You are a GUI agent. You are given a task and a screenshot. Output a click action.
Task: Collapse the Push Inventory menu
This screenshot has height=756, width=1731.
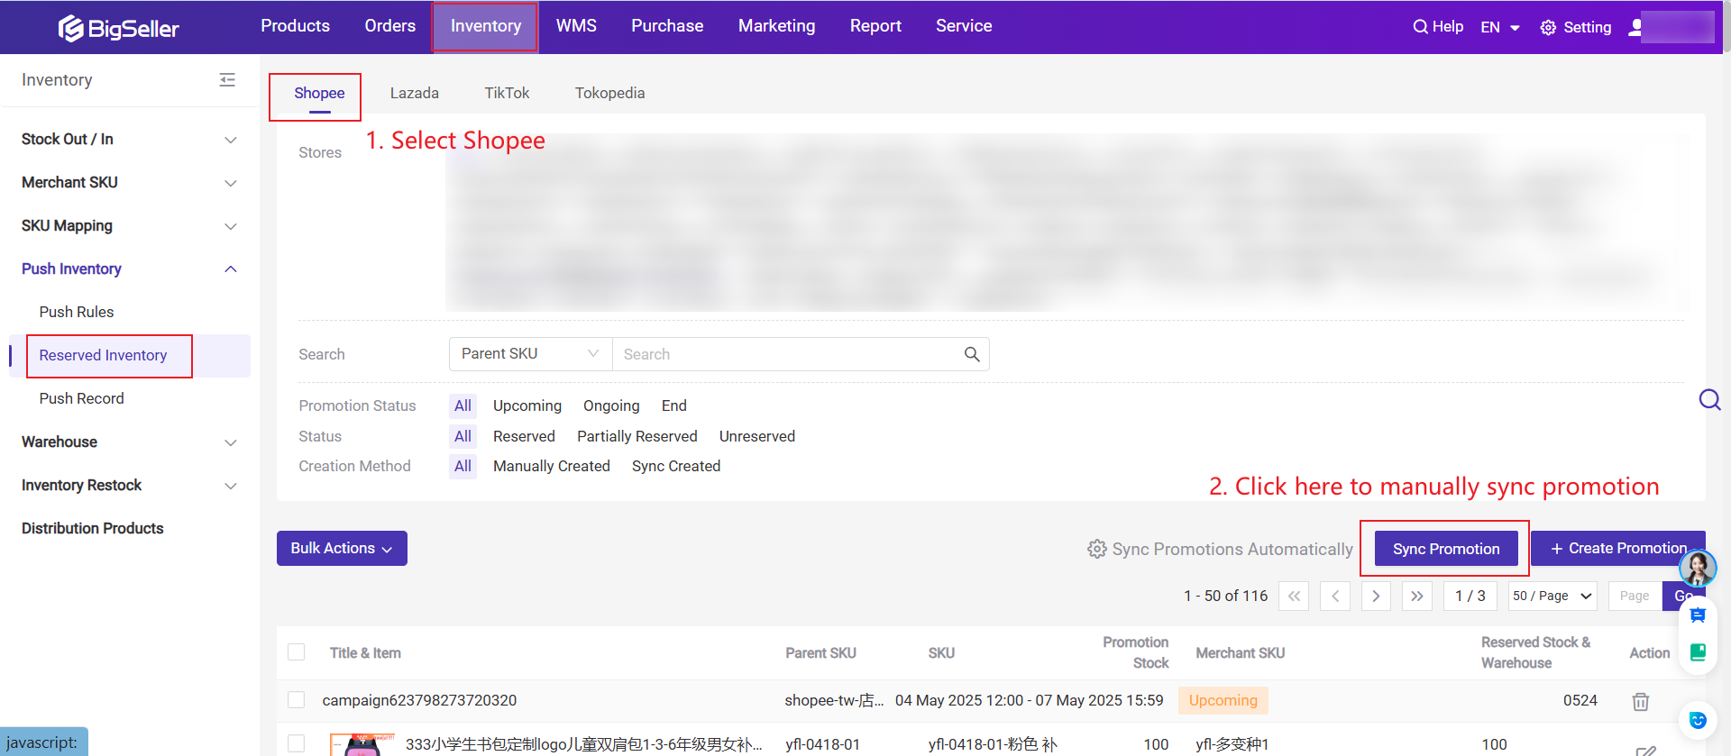[130, 269]
